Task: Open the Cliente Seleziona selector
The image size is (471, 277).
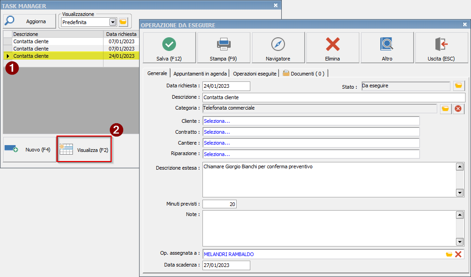Action: click(x=311, y=121)
